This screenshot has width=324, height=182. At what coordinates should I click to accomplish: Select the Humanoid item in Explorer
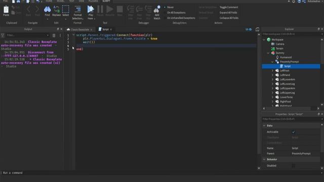286,57
